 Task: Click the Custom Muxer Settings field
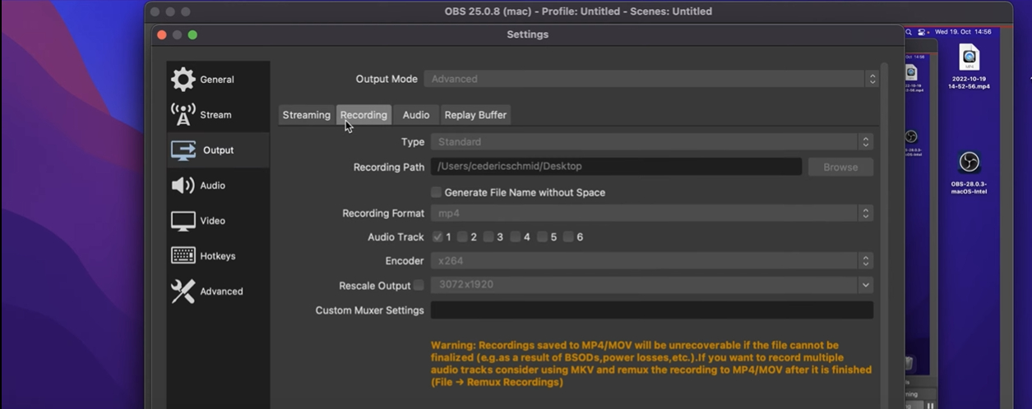pos(651,310)
